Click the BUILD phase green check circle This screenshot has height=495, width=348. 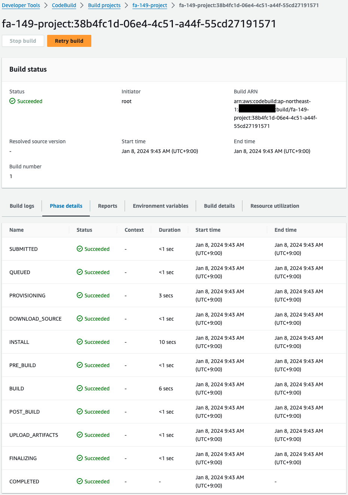(x=79, y=388)
